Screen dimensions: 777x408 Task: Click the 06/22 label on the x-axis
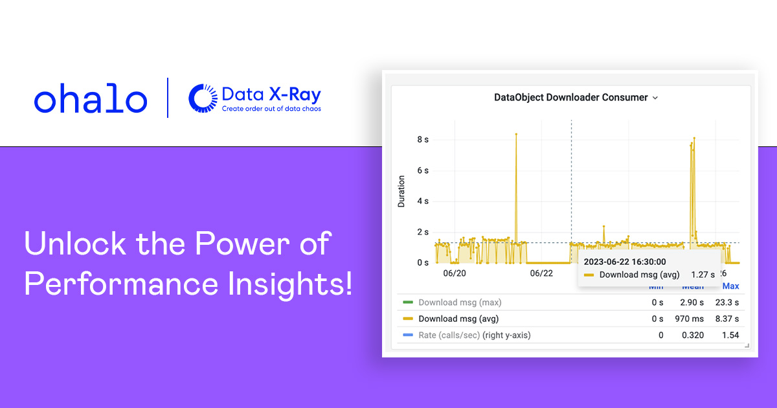pos(540,273)
